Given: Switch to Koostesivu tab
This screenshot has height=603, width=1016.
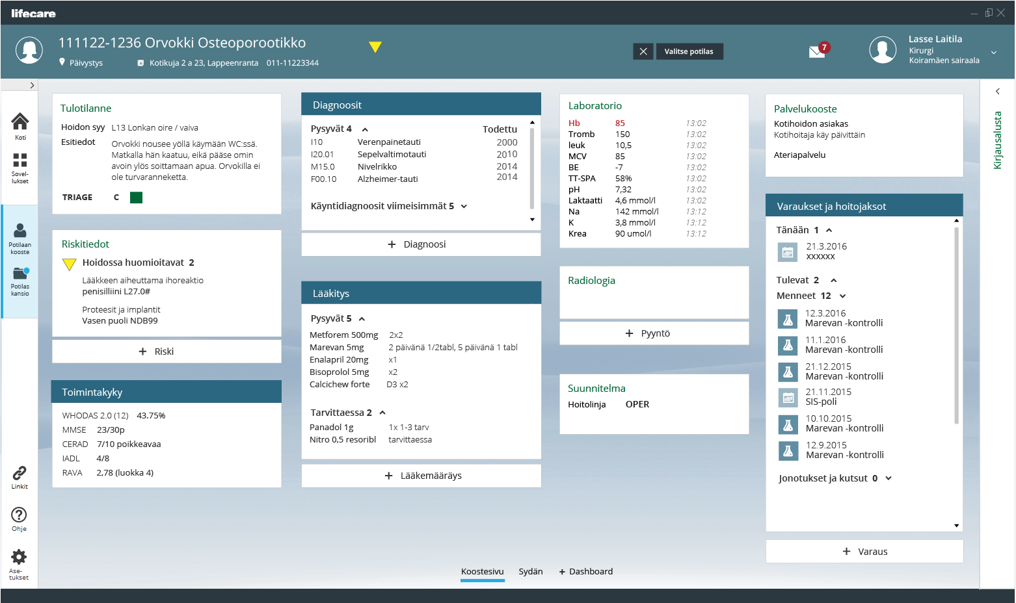Looking at the screenshot, I should 483,572.
